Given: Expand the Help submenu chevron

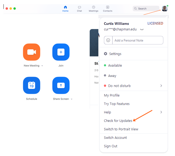Looking at the screenshot, I should [x=161, y=112].
